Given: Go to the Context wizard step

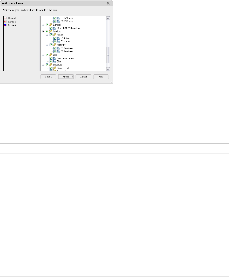Looking at the screenshot, I should (x=12, y=22).
